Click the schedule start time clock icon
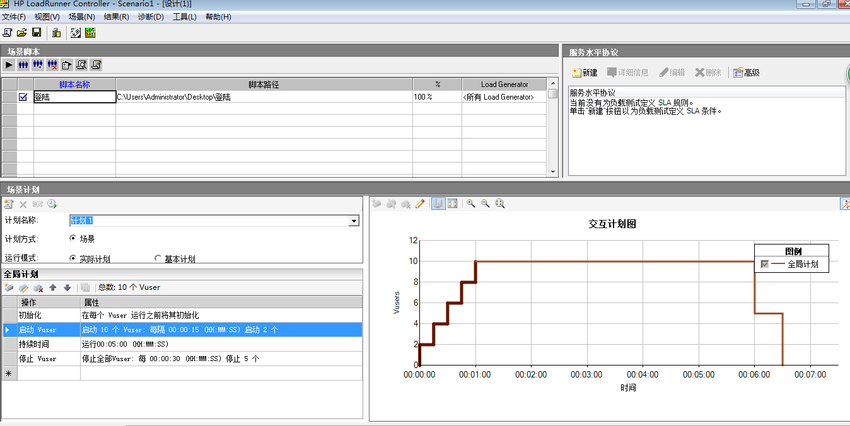 click(52, 204)
